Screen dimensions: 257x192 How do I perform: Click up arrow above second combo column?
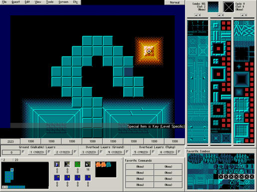point(219,15)
